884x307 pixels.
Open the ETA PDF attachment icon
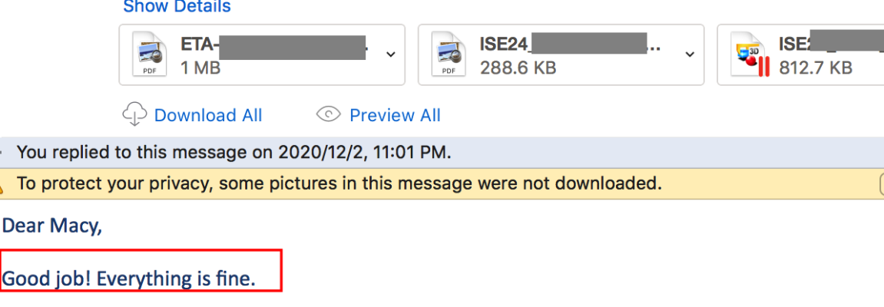150,54
